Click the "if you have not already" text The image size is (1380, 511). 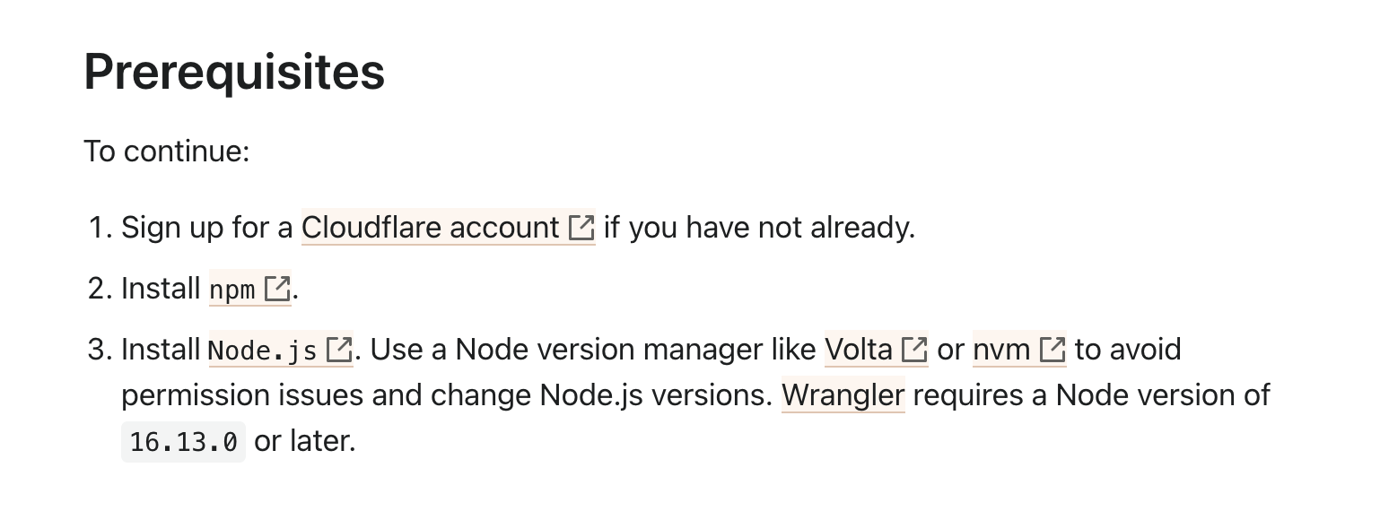(x=759, y=228)
